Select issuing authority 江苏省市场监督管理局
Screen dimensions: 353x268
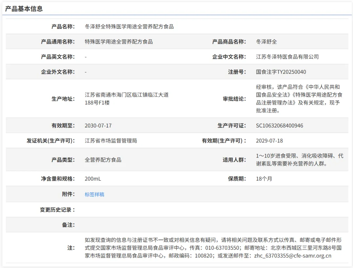click(x=111, y=141)
